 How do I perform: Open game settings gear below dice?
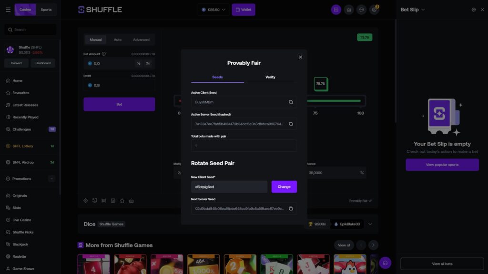[85, 201]
